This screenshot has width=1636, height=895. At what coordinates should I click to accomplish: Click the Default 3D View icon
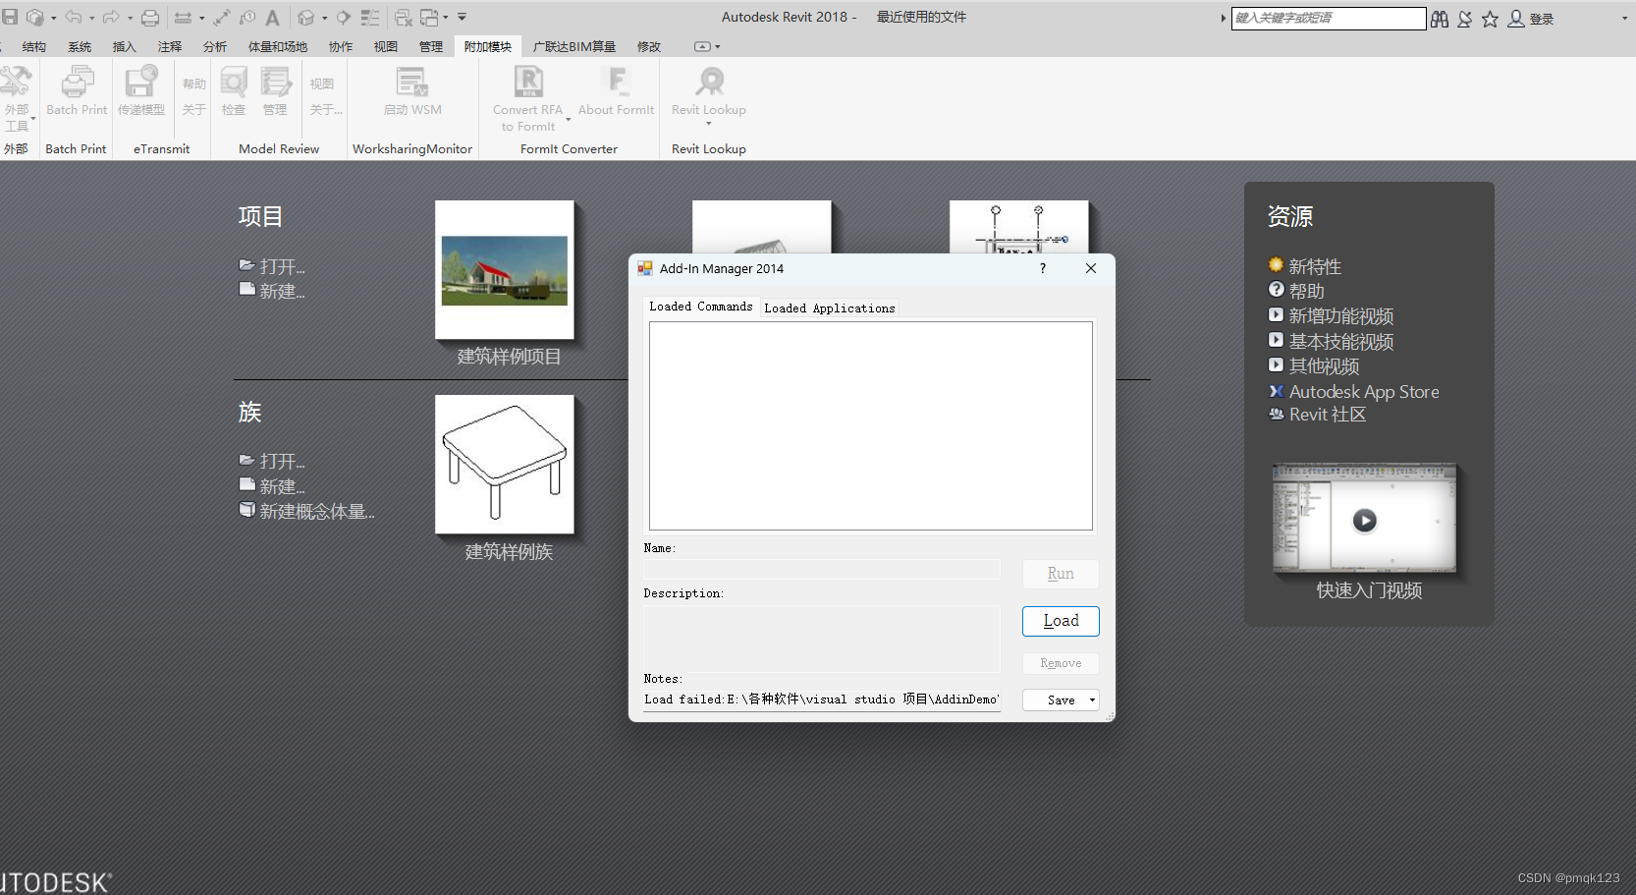306,17
